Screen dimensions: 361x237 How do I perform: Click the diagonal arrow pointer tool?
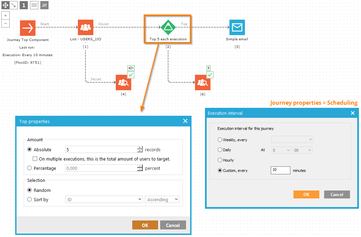pyautogui.click(x=13, y=5)
